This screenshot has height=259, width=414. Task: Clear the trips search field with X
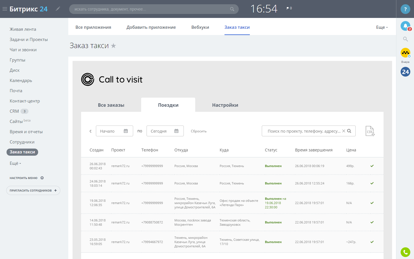point(344,131)
